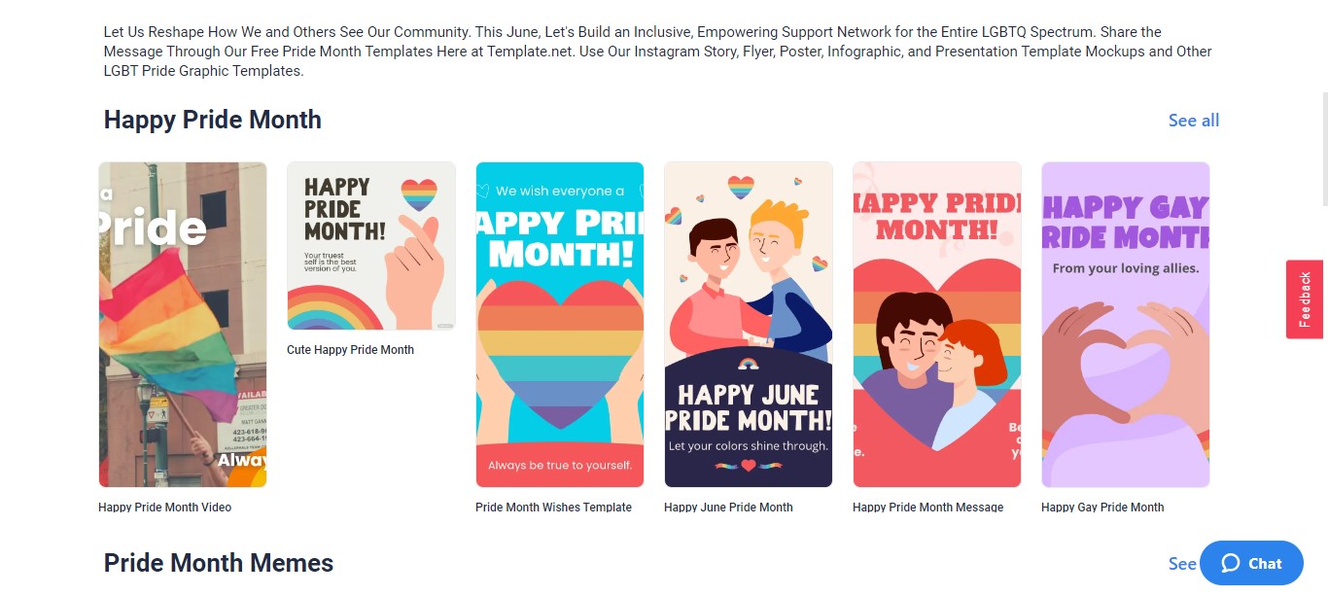Screen dimensions: 1328x596
Task: Click the Happy Pride Month section heading
Action: pyautogui.click(x=213, y=120)
